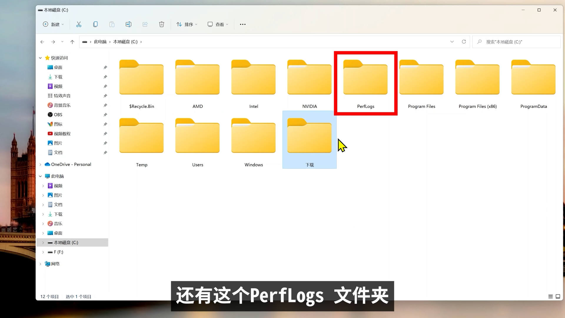
Task: Open the see-more ellipsis toolbar menu
Action: point(242,24)
